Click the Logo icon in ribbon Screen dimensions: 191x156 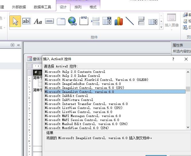pyautogui.click(x=185, y=15)
